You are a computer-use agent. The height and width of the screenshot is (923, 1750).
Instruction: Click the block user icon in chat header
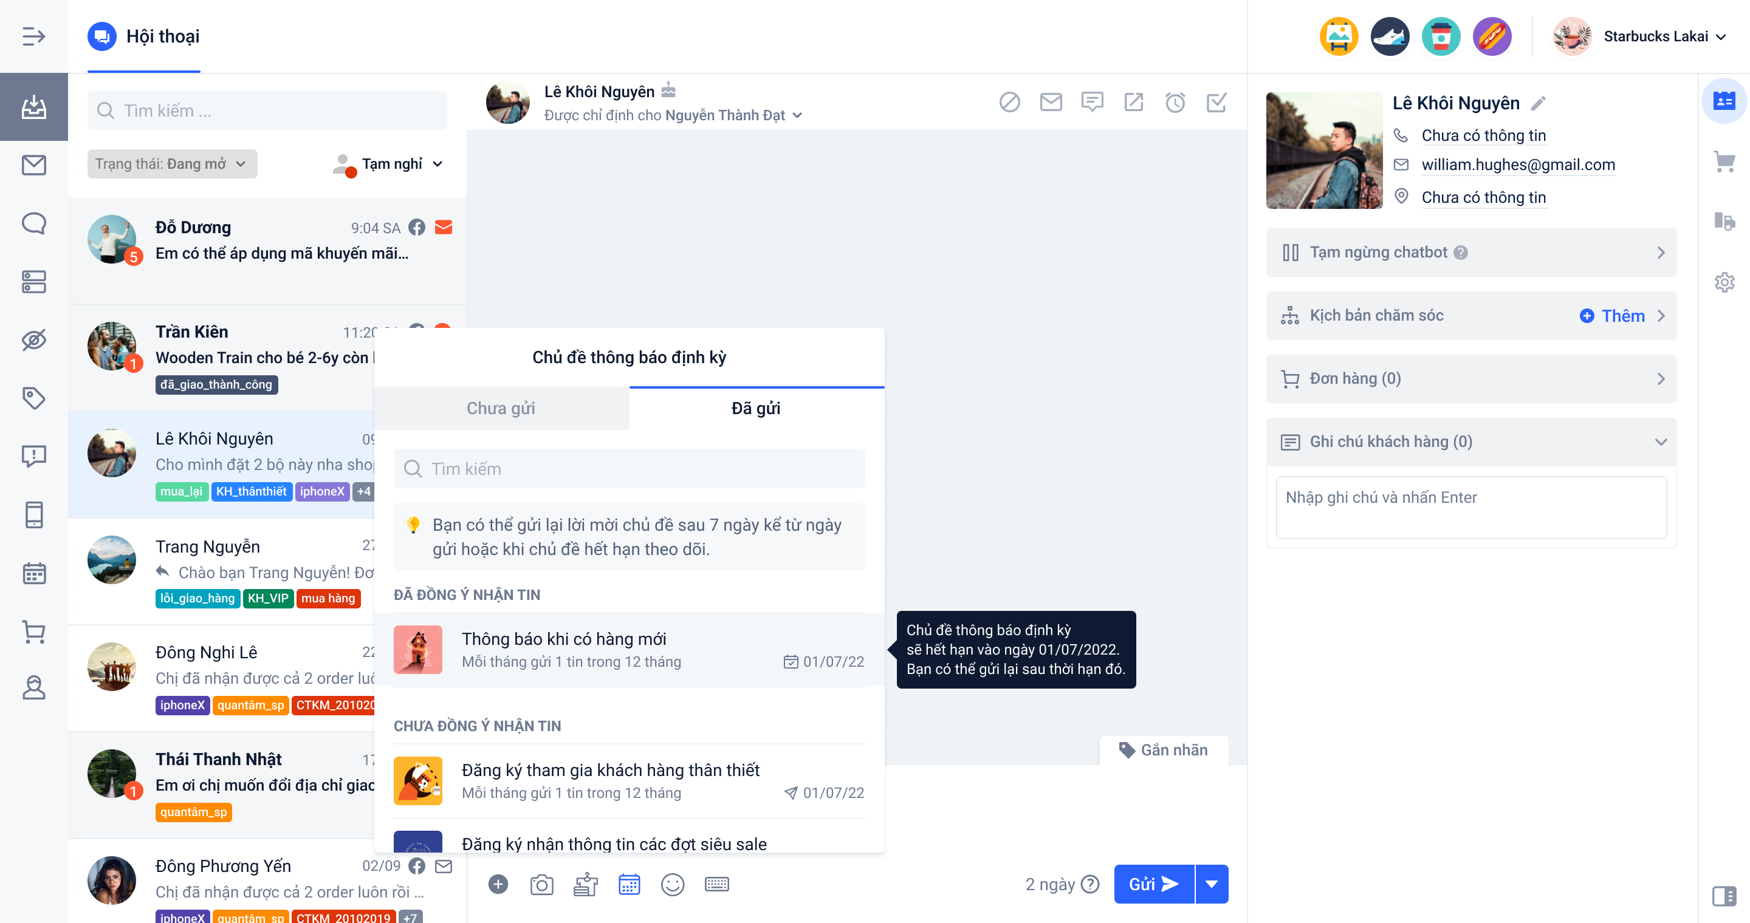(x=1009, y=103)
